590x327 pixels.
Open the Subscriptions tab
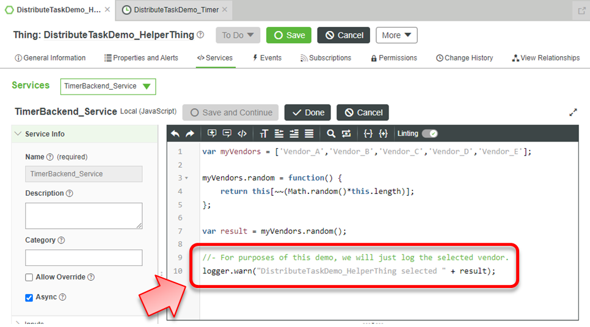326,58
